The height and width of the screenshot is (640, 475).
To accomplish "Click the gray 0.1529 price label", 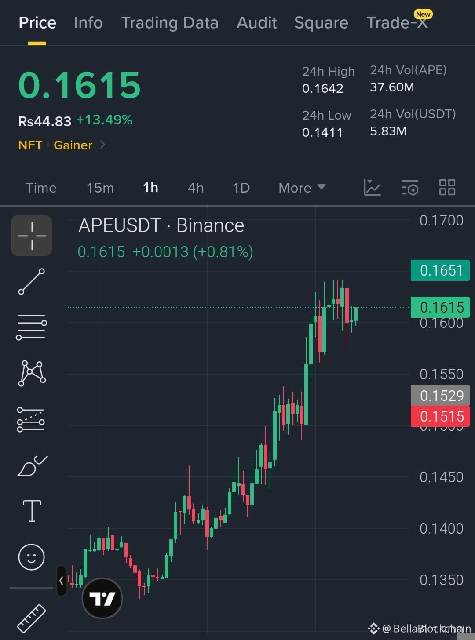I will (440, 396).
